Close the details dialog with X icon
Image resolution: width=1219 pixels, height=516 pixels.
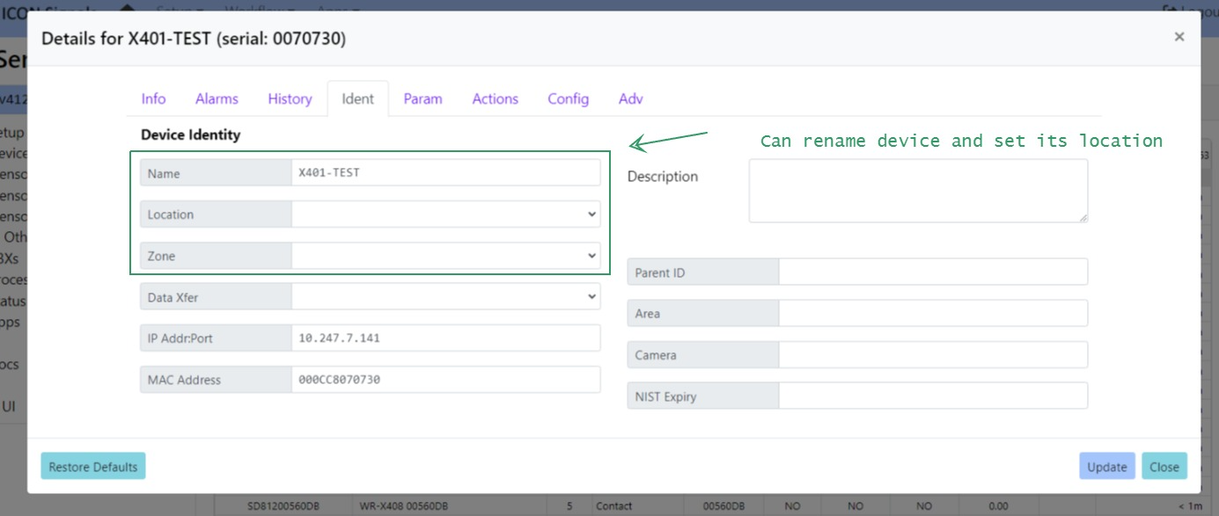click(1179, 37)
